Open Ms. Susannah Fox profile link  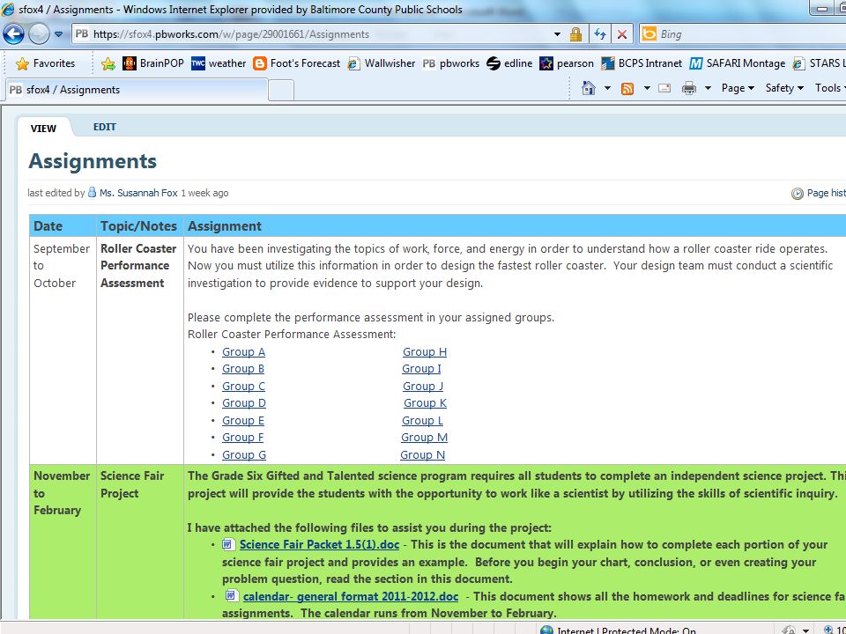138,193
